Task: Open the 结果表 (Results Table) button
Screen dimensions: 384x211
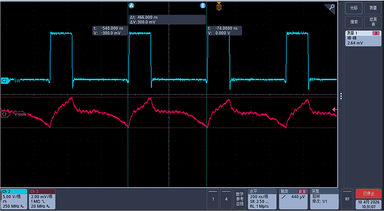Action: coord(373,22)
